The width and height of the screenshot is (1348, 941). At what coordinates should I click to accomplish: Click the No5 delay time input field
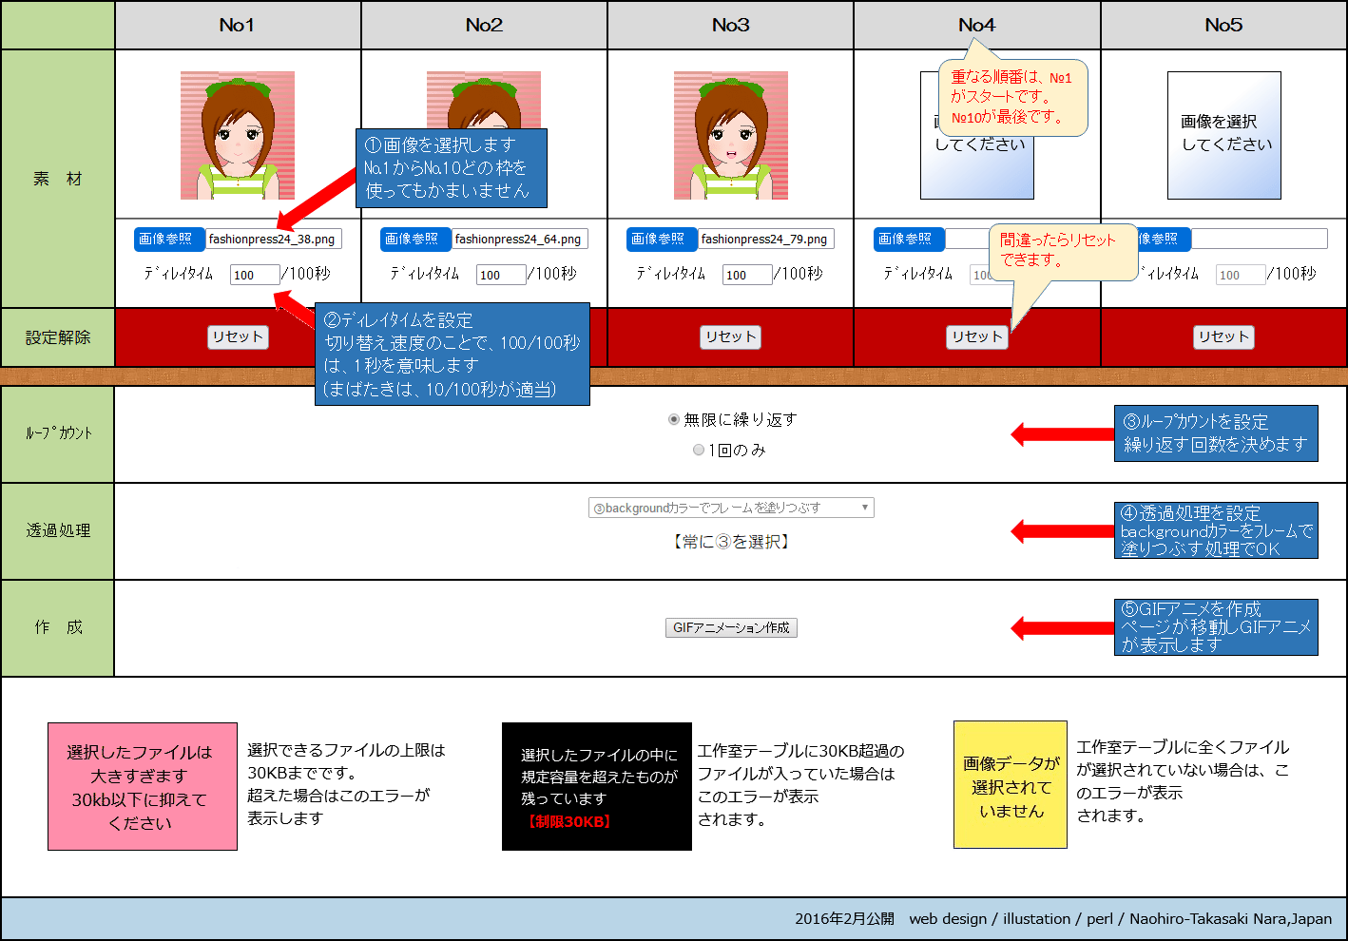point(1240,275)
